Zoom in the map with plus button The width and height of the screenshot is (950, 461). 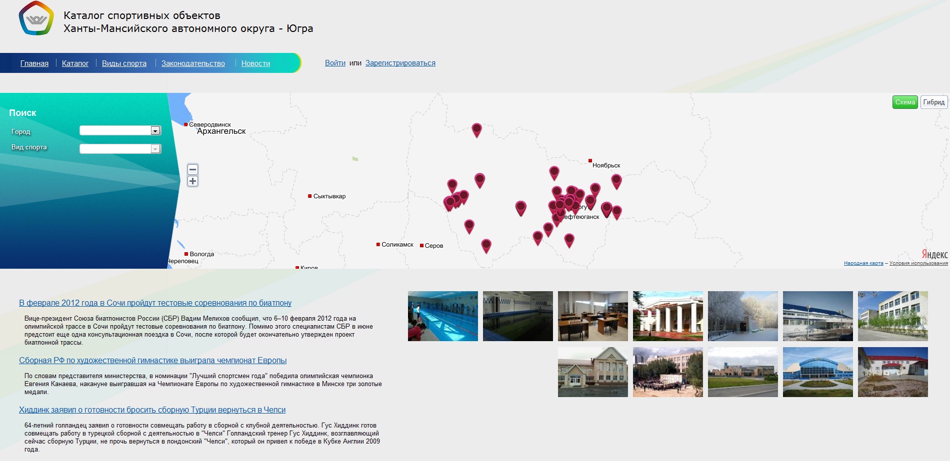coord(192,181)
